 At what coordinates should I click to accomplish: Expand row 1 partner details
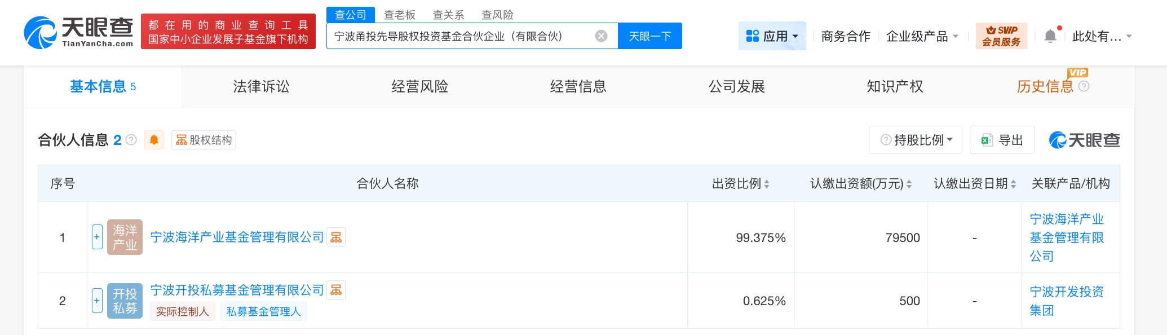pos(97,237)
